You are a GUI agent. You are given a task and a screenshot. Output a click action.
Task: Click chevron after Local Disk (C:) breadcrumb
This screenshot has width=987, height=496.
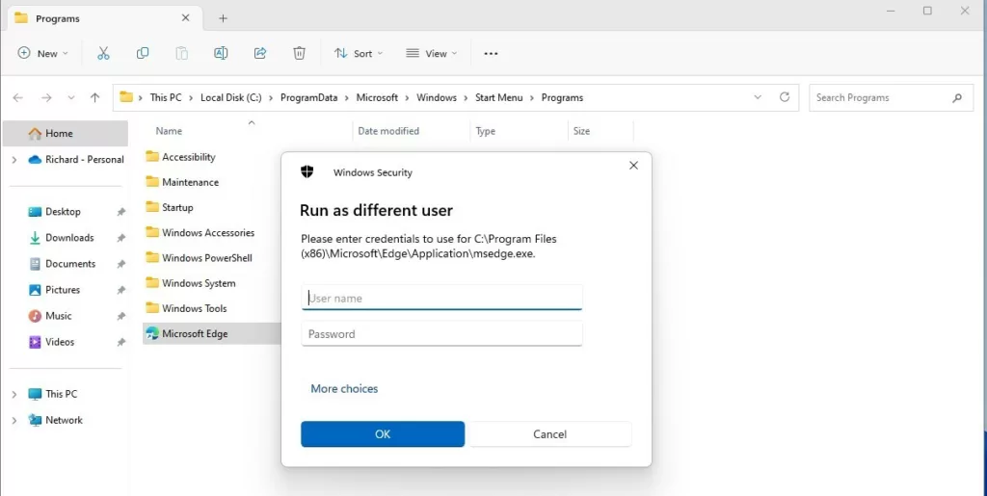(271, 98)
